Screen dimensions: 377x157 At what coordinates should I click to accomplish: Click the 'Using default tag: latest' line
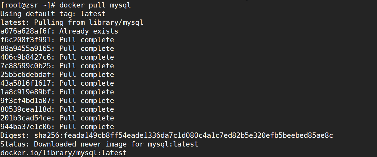(x=53, y=14)
